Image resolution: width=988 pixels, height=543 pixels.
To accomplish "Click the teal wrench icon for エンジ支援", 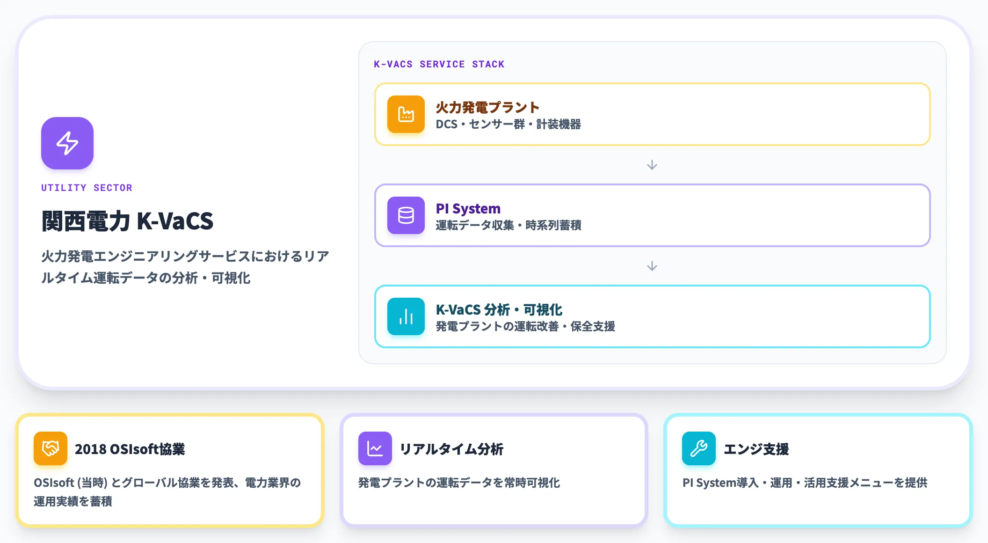I will [699, 448].
